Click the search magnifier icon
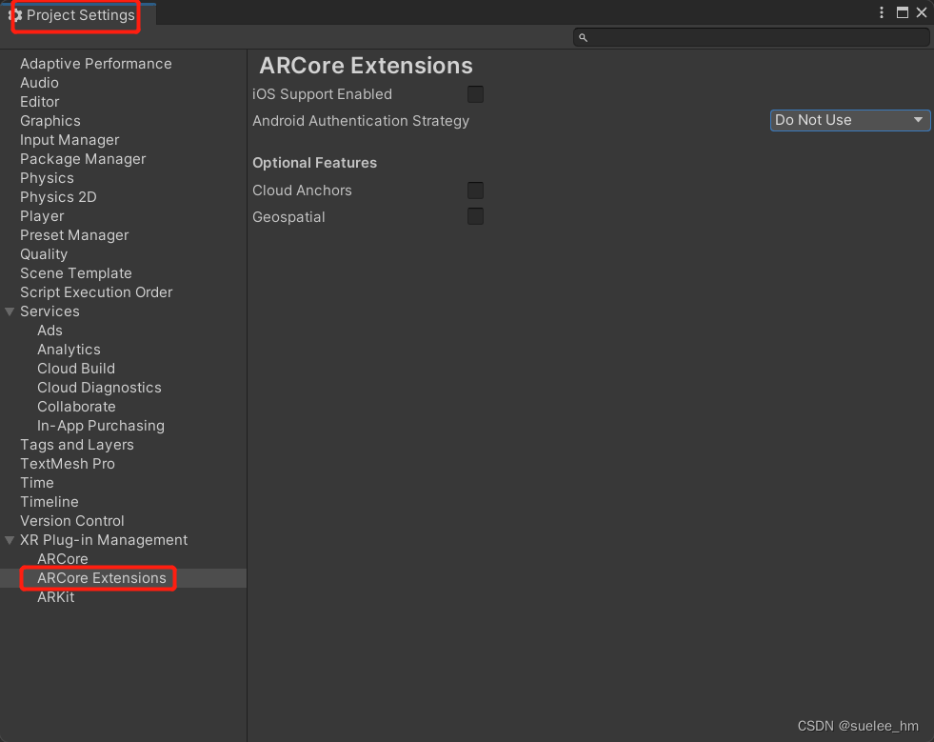Image resolution: width=934 pixels, height=742 pixels. point(583,37)
